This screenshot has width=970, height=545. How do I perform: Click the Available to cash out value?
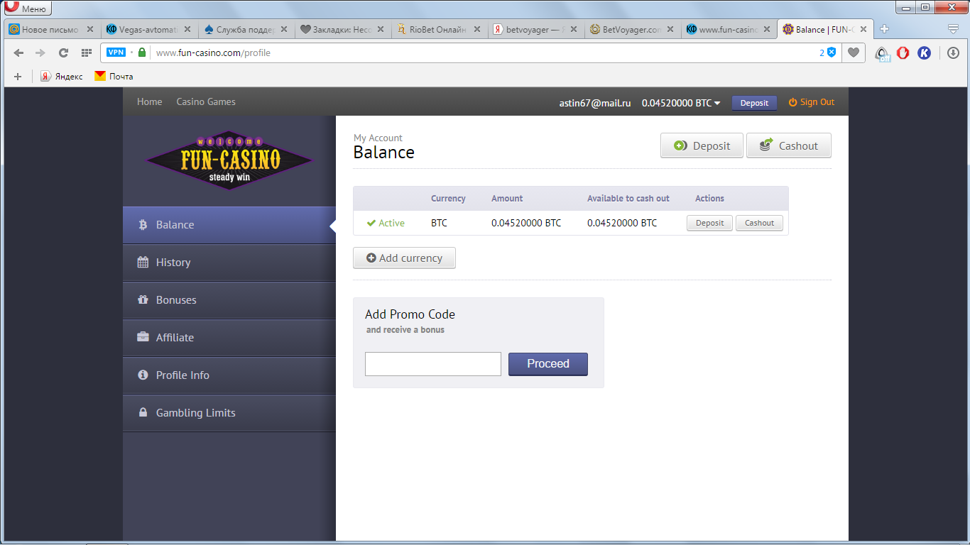point(622,223)
